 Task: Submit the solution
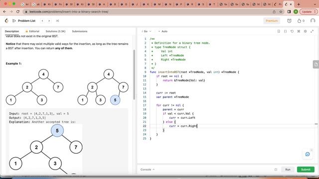pyautogui.click(x=306, y=170)
